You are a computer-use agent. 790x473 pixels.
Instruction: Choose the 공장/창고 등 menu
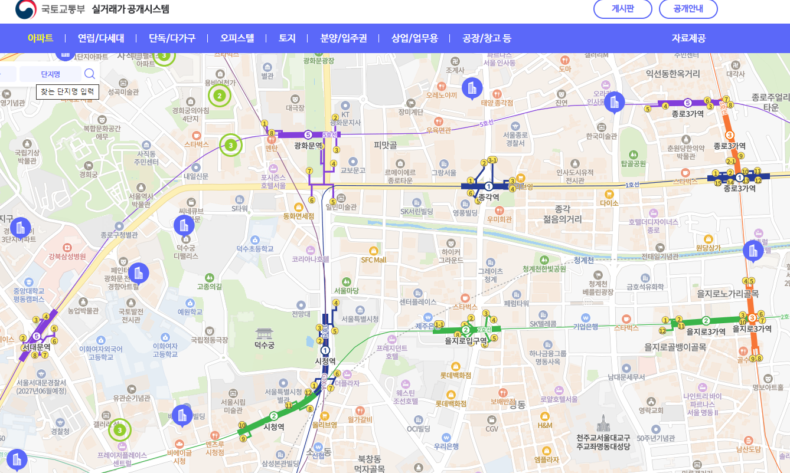tap(487, 38)
